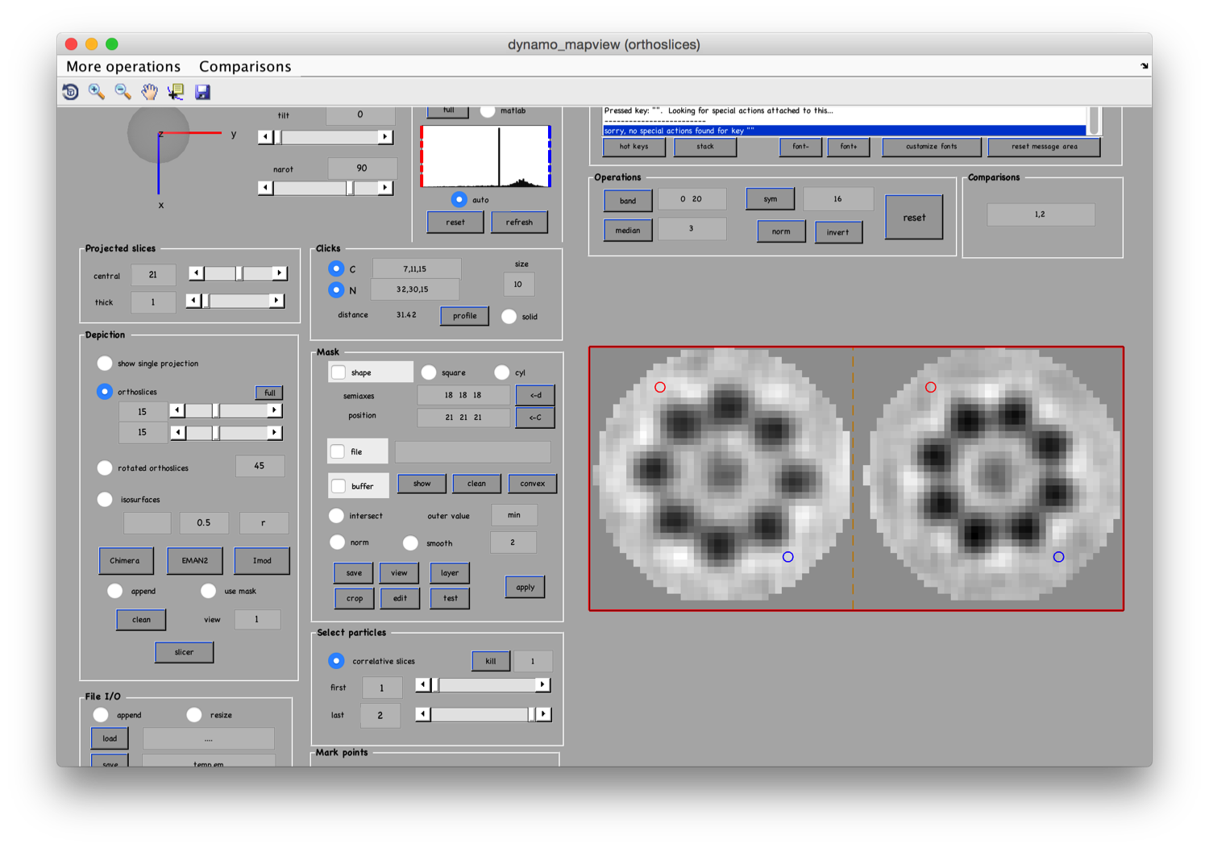Toggle the buffer mask checkbox

[339, 486]
